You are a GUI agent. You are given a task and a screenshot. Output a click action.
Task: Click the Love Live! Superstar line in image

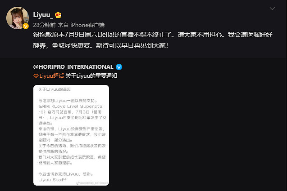(70, 106)
